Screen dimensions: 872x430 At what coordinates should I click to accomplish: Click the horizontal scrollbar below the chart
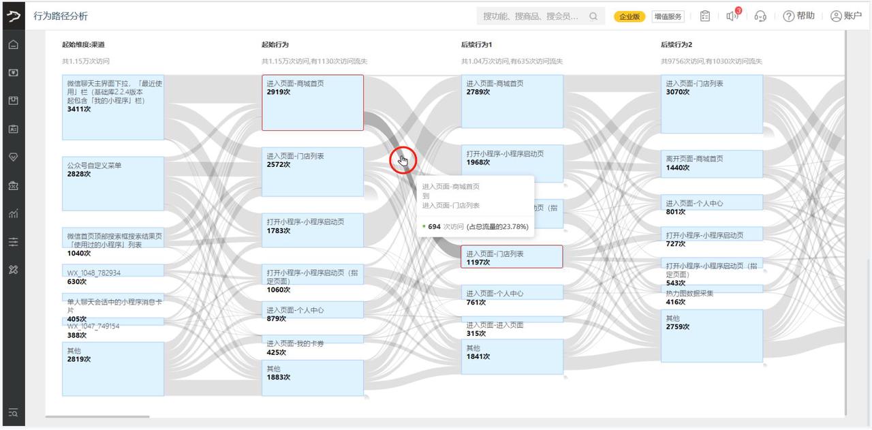point(97,416)
